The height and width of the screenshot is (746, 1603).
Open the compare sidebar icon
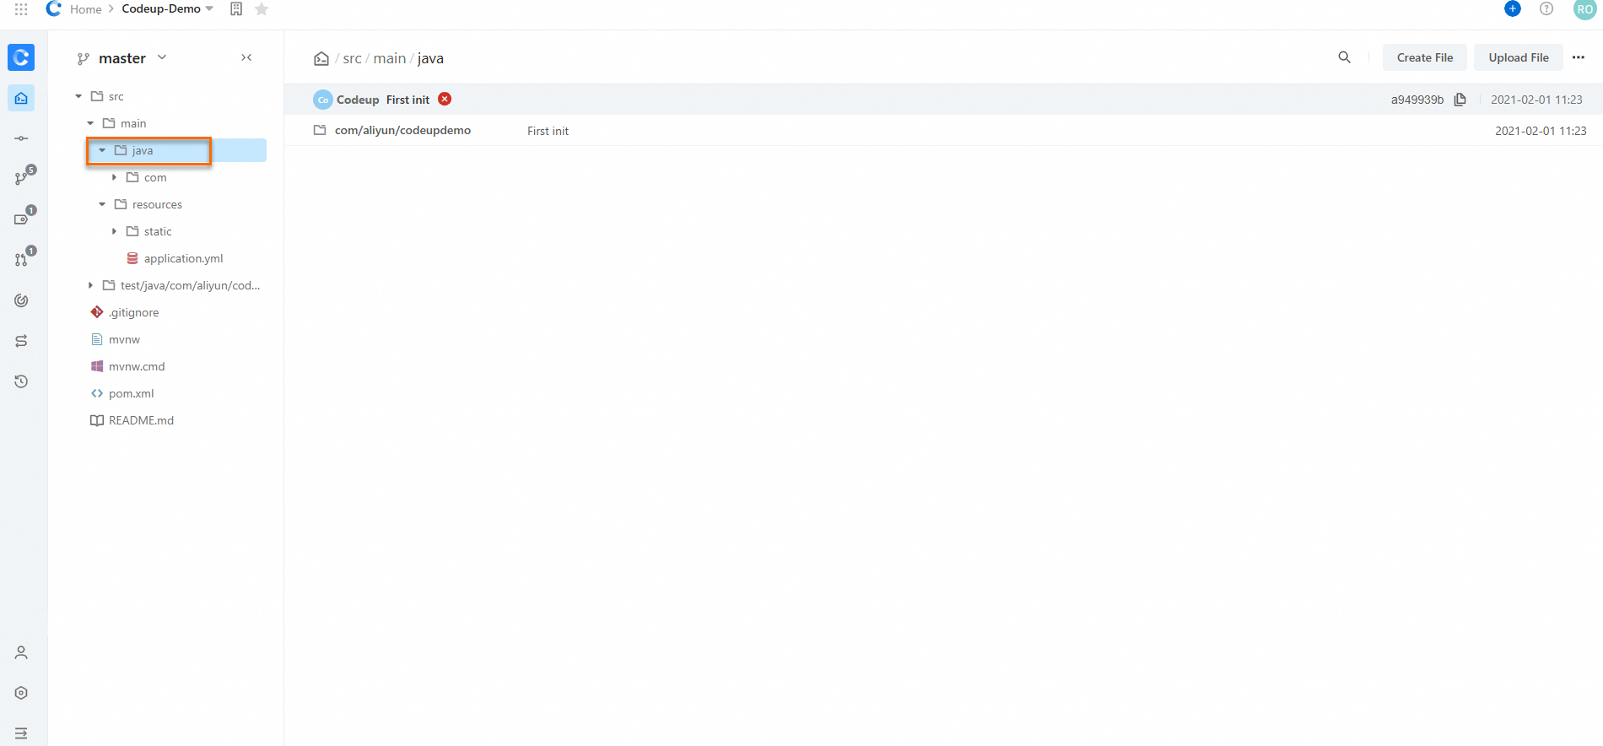(21, 341)
